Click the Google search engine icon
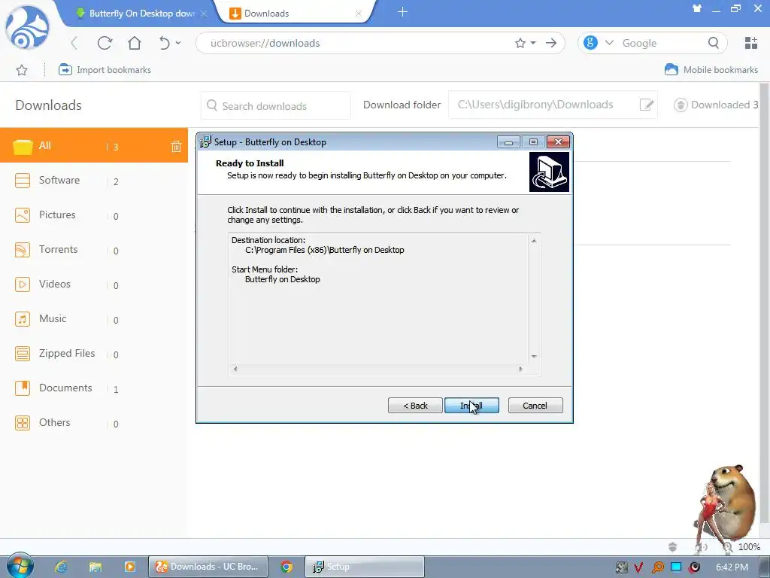This screenshot has height=578, width=770. (590, 43)
